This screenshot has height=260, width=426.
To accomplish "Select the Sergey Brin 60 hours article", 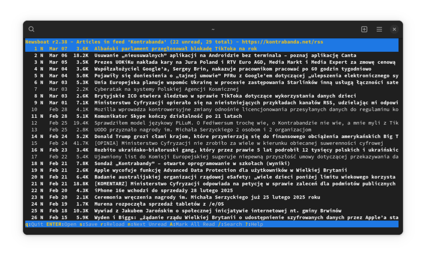I will click(x=212, y=69).
